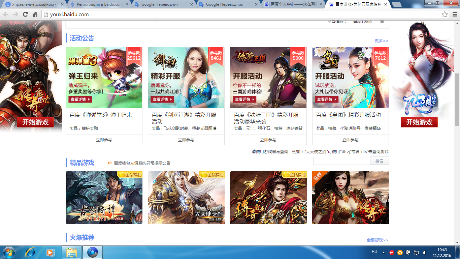The width and height of the screenshot is (460, 259).
Task: Click the 奖品：神秘奖励 prize text
Action: tap(84, 128)
